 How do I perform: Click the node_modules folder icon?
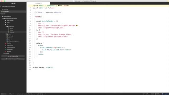tap(6, 21)
